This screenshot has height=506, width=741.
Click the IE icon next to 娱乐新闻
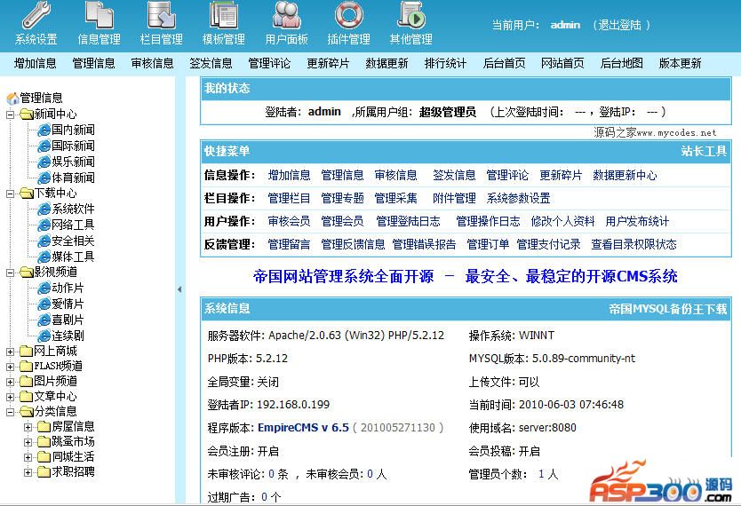point(44,162)
